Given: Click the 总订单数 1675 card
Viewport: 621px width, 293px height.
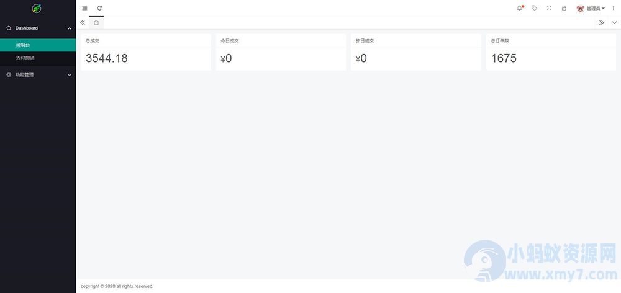Looking at the screenshot, I should pyautogui.click(x=551, y=52).
